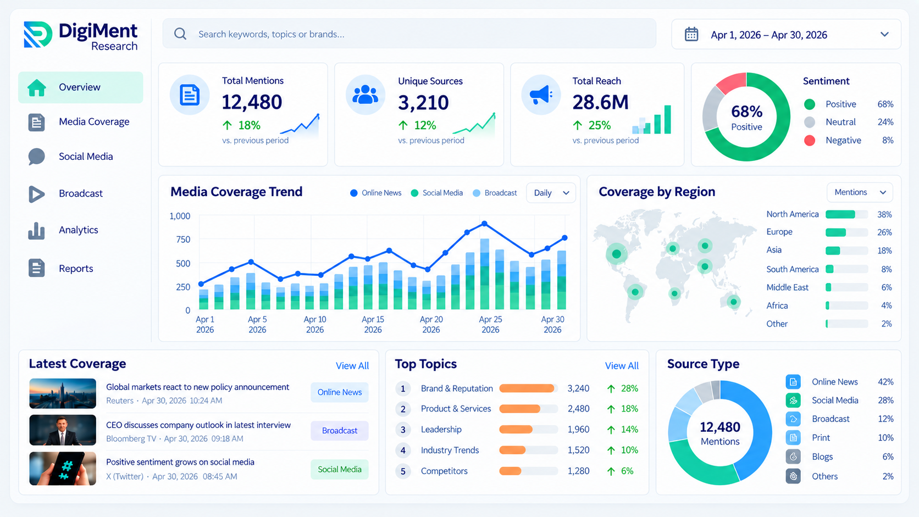Click the hashtag phone thumbnail

63,469
